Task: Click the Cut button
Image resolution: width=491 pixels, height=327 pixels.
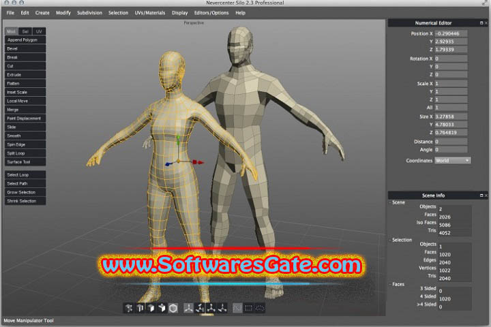Action: (25, 66)
